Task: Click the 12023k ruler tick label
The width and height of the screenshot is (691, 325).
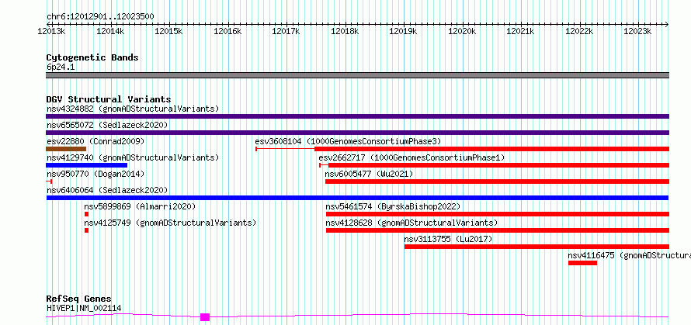Action: pos(637,31)
